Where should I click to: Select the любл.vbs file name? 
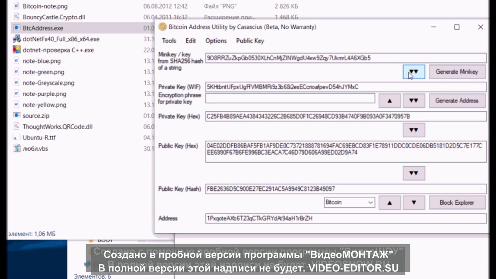pyautogui.click(x=35, y=148)
